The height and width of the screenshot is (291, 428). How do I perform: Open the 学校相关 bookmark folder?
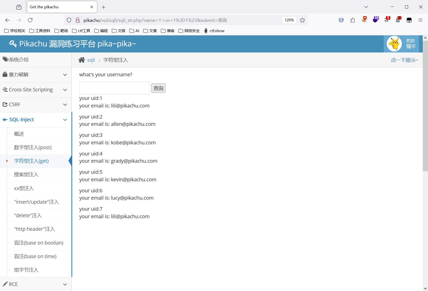coord(15,31)
